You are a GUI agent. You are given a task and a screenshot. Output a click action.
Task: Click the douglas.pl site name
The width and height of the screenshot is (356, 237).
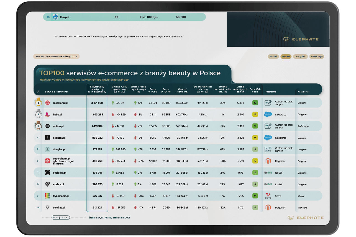tap(59, 150)
